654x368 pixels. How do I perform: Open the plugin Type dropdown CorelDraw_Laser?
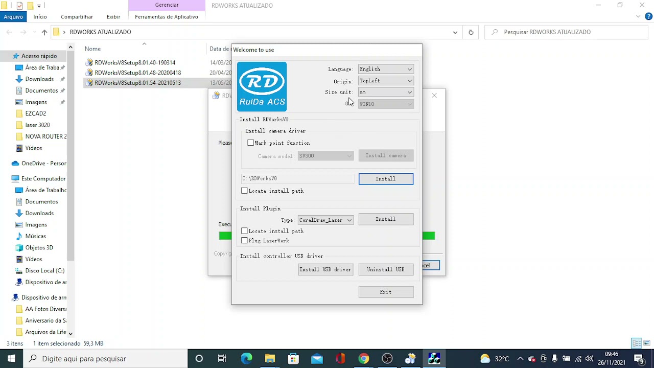point(325,220)
